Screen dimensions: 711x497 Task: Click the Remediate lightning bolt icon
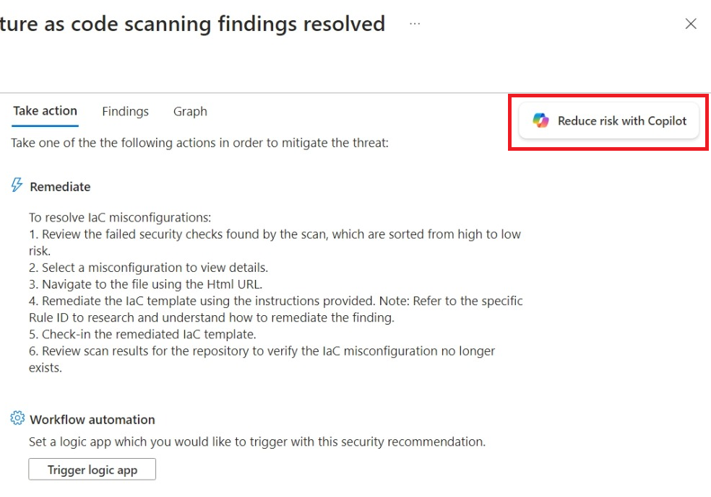17,185
